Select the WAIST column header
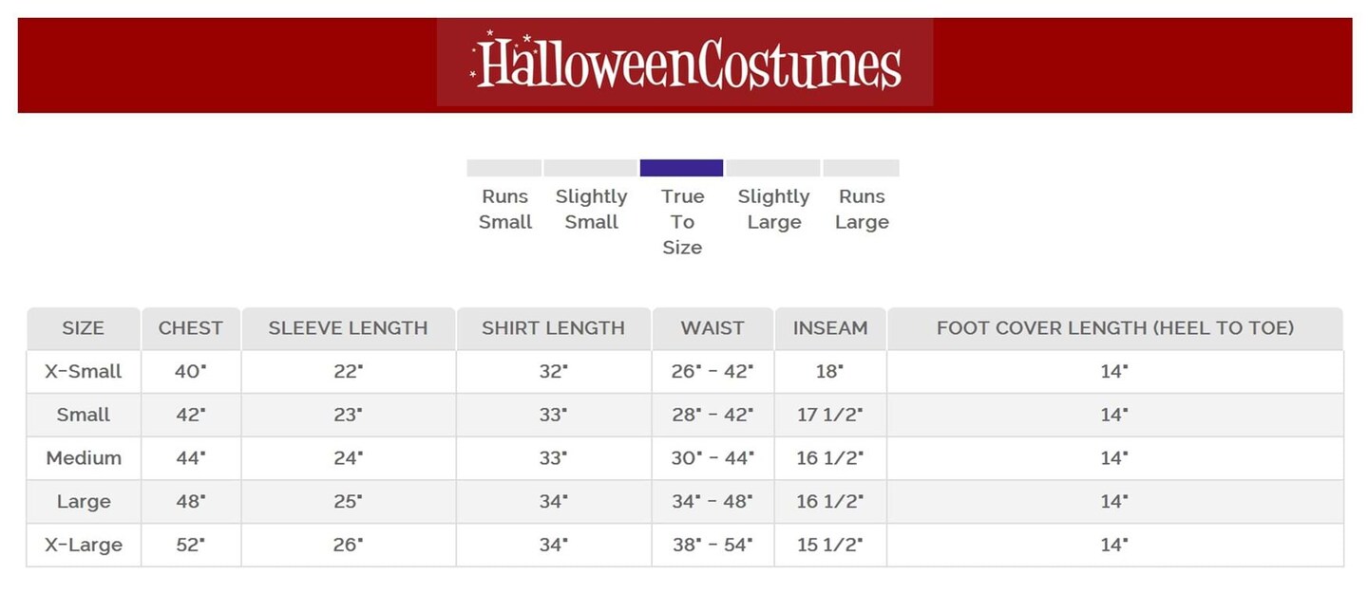1368x593 pixels. click(712, 328)
